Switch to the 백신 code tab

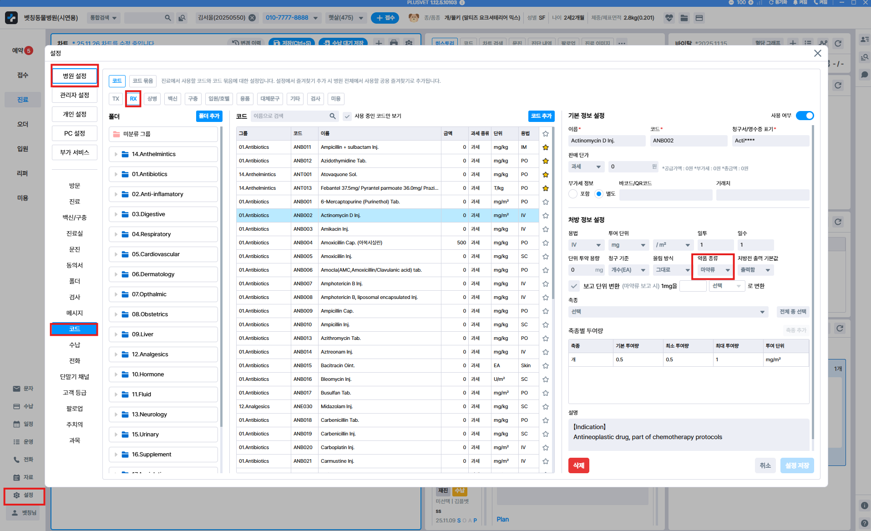172,99
